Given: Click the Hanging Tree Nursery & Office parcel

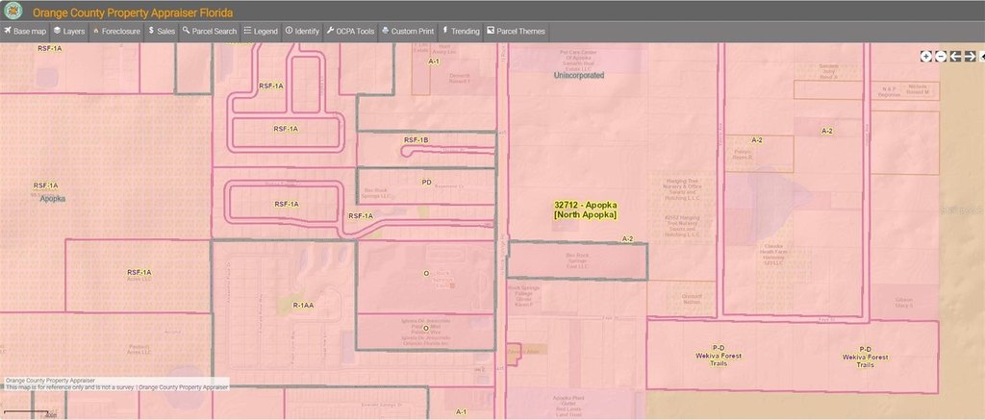Looking at the screenshot, I should pos(682,189).
